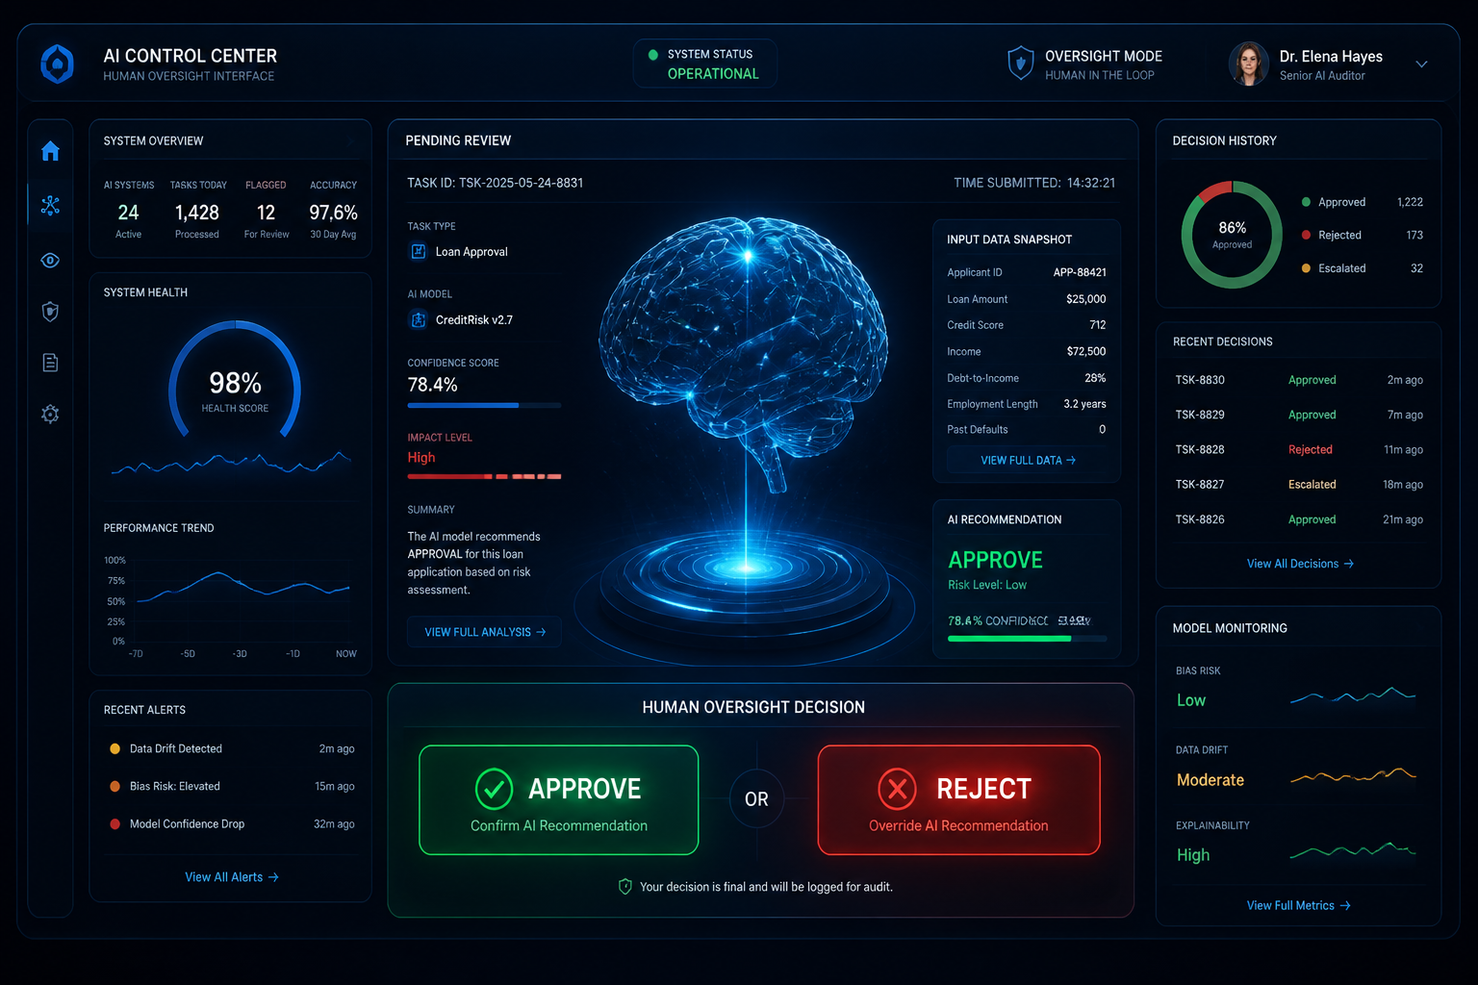Viewport: 1478px width, 985px height.
Task: Open recent decision TSK-8826
Action: coord(1298,519)
